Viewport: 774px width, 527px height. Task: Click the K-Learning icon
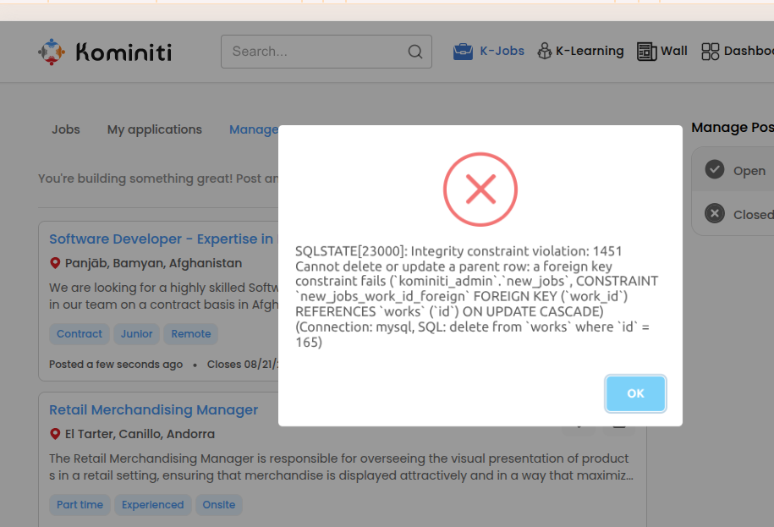(x=545, y=52)
